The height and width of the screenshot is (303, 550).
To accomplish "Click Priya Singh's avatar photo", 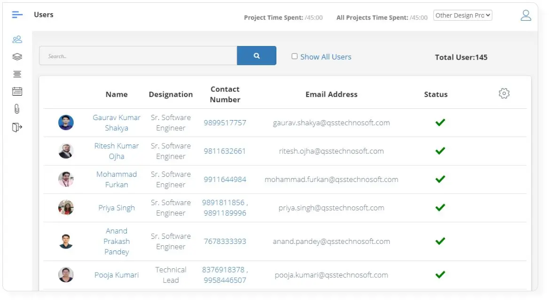I will [66, 207].
